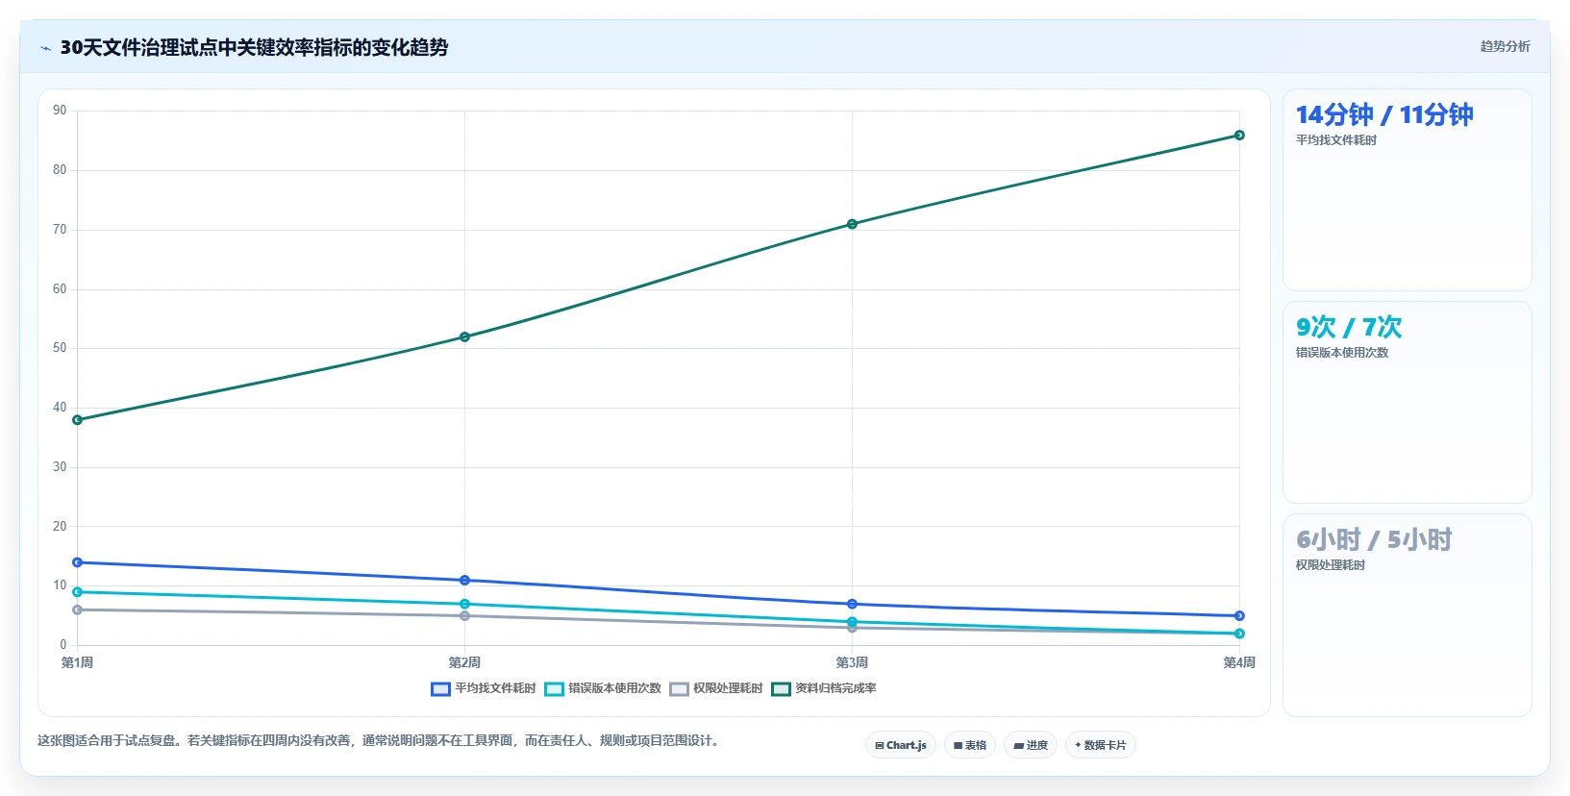Viewport: 1570px width, 796px height.
Task: Select the 平均找文件耗时 point at 第3周
Action: pyautogui.click(x=852, y=604)
